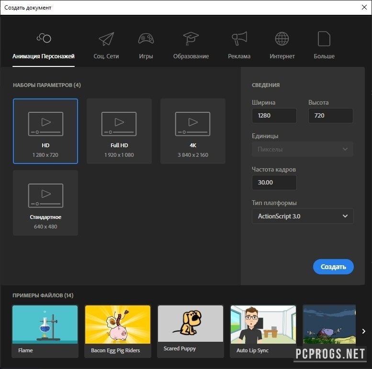Close the Создать документ dialog

pos(364,7)
